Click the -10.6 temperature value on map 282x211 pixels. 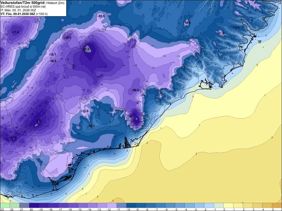point(236,28)
